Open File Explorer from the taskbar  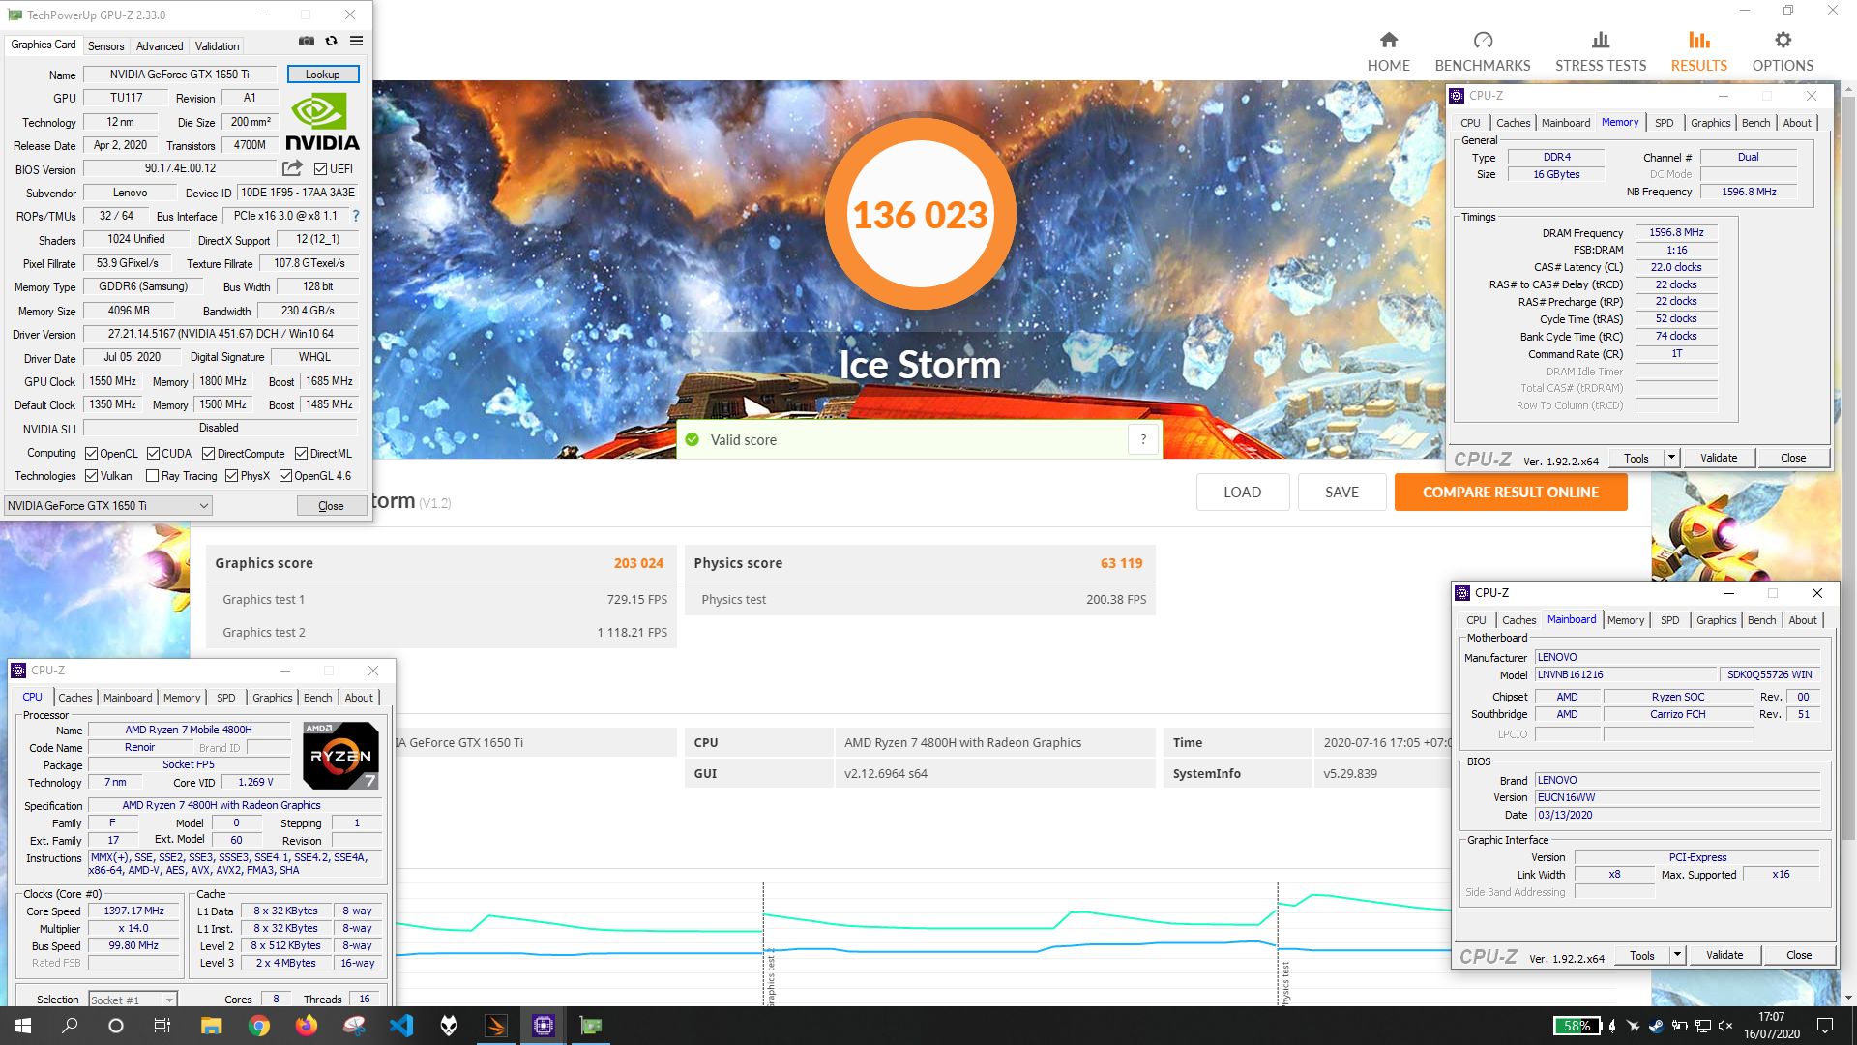point(211,1026)
